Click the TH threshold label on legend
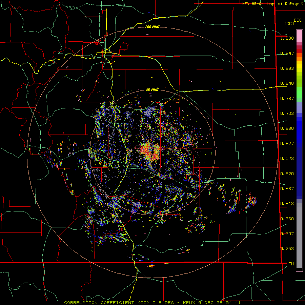The height and width of the screenshot is (305, 305). [291, 264]
